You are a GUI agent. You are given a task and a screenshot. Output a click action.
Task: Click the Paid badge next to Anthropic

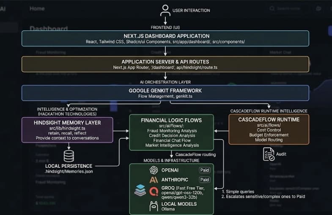[205, 180]
